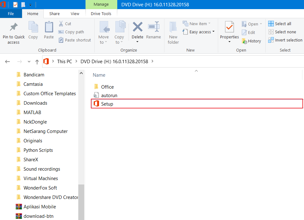
Task: Click the Paste clipboard icon
Action: point(49,27)
